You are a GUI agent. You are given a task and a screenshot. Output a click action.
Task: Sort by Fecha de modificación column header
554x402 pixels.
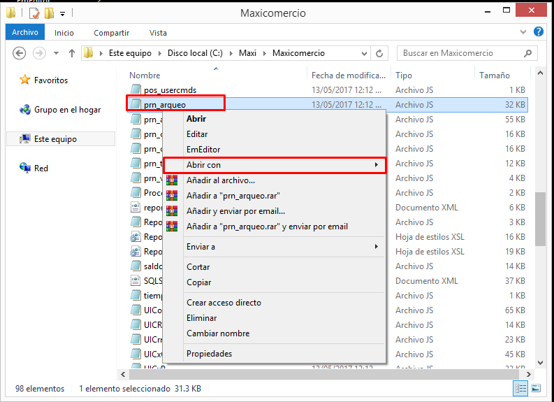click(x=349, y=76)
